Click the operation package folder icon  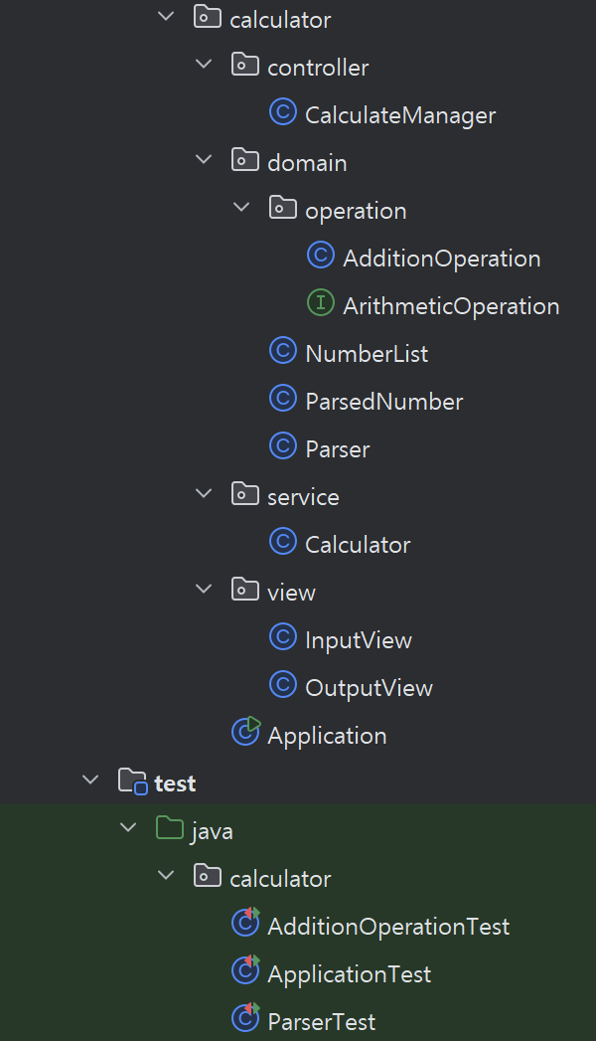(x=283, y=207)
